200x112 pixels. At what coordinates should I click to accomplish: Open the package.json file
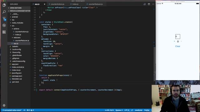17,76
